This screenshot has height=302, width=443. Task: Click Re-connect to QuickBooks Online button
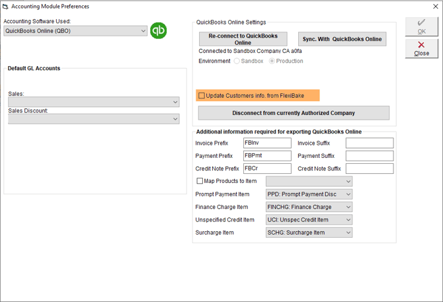(243, 39)
